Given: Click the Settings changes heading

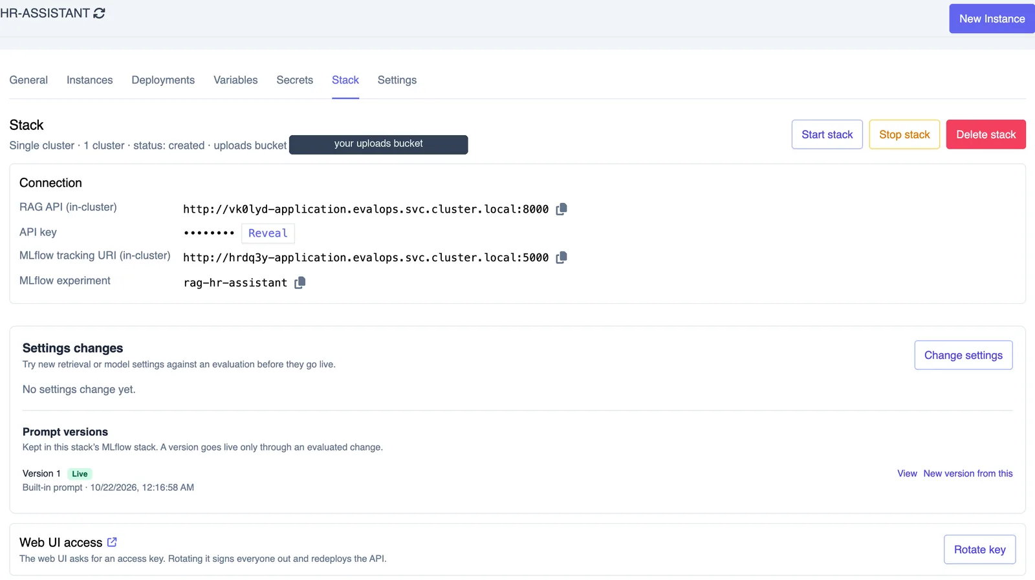Looking at the screenshot, I should pyautogui.click(x=72, y=348).
